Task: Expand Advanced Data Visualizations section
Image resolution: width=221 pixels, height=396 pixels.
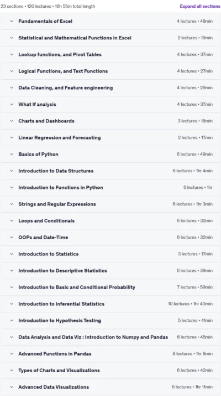Action: [110, 387]
